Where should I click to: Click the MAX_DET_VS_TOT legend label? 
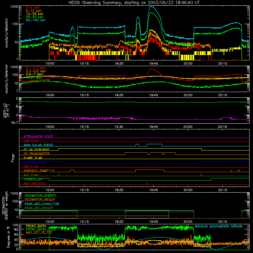(39, 232)
